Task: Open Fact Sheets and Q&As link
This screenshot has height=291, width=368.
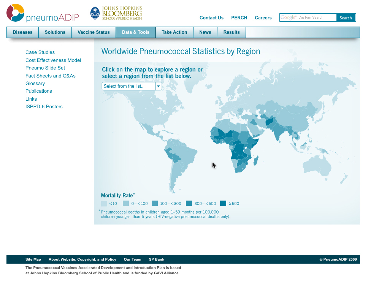Action: coord(51,76)
